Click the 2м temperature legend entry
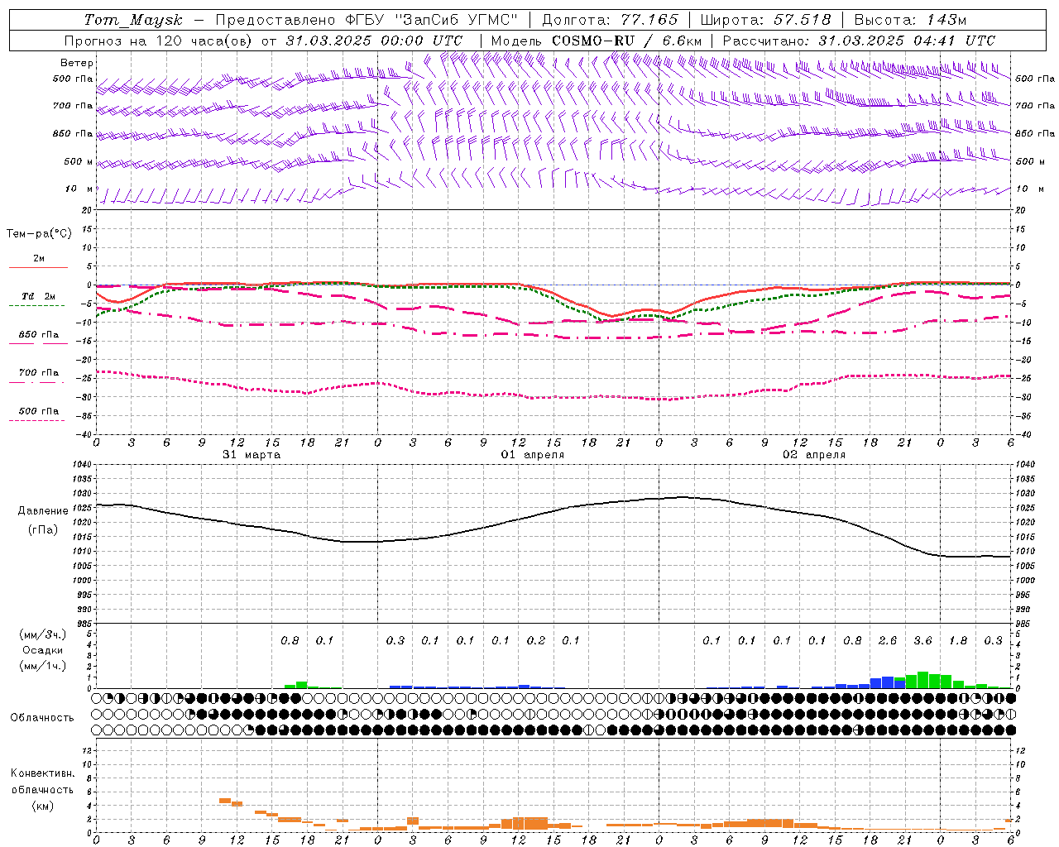Image resolution: width=1059 pixels, height=847 pixels. coord(39,258)
